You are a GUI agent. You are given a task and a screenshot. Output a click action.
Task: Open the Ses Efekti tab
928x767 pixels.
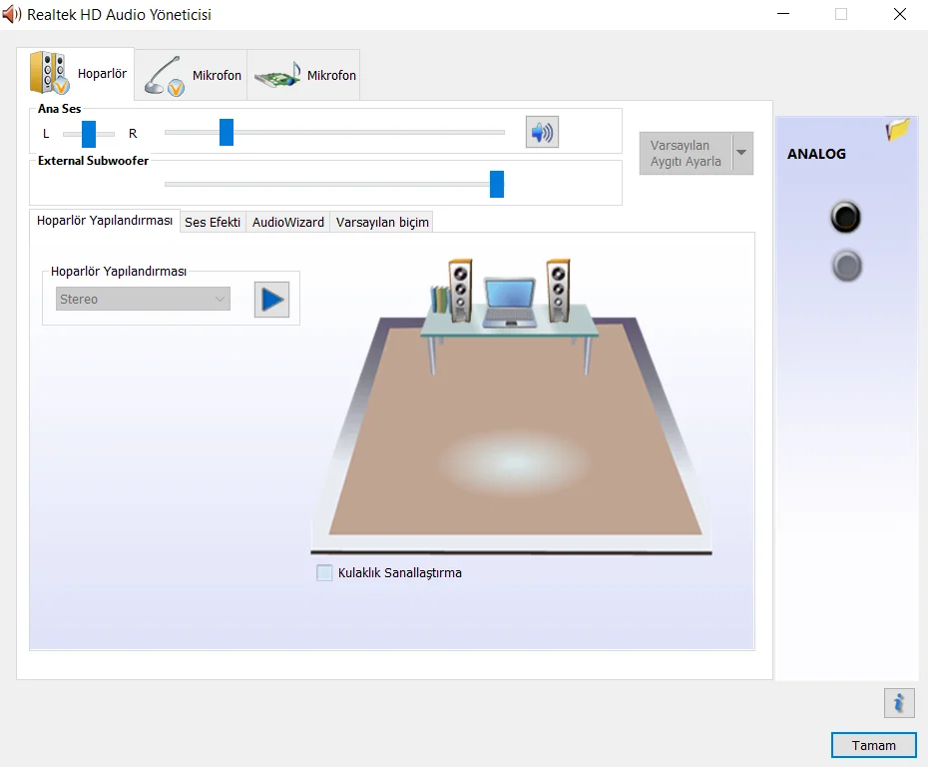213,222
